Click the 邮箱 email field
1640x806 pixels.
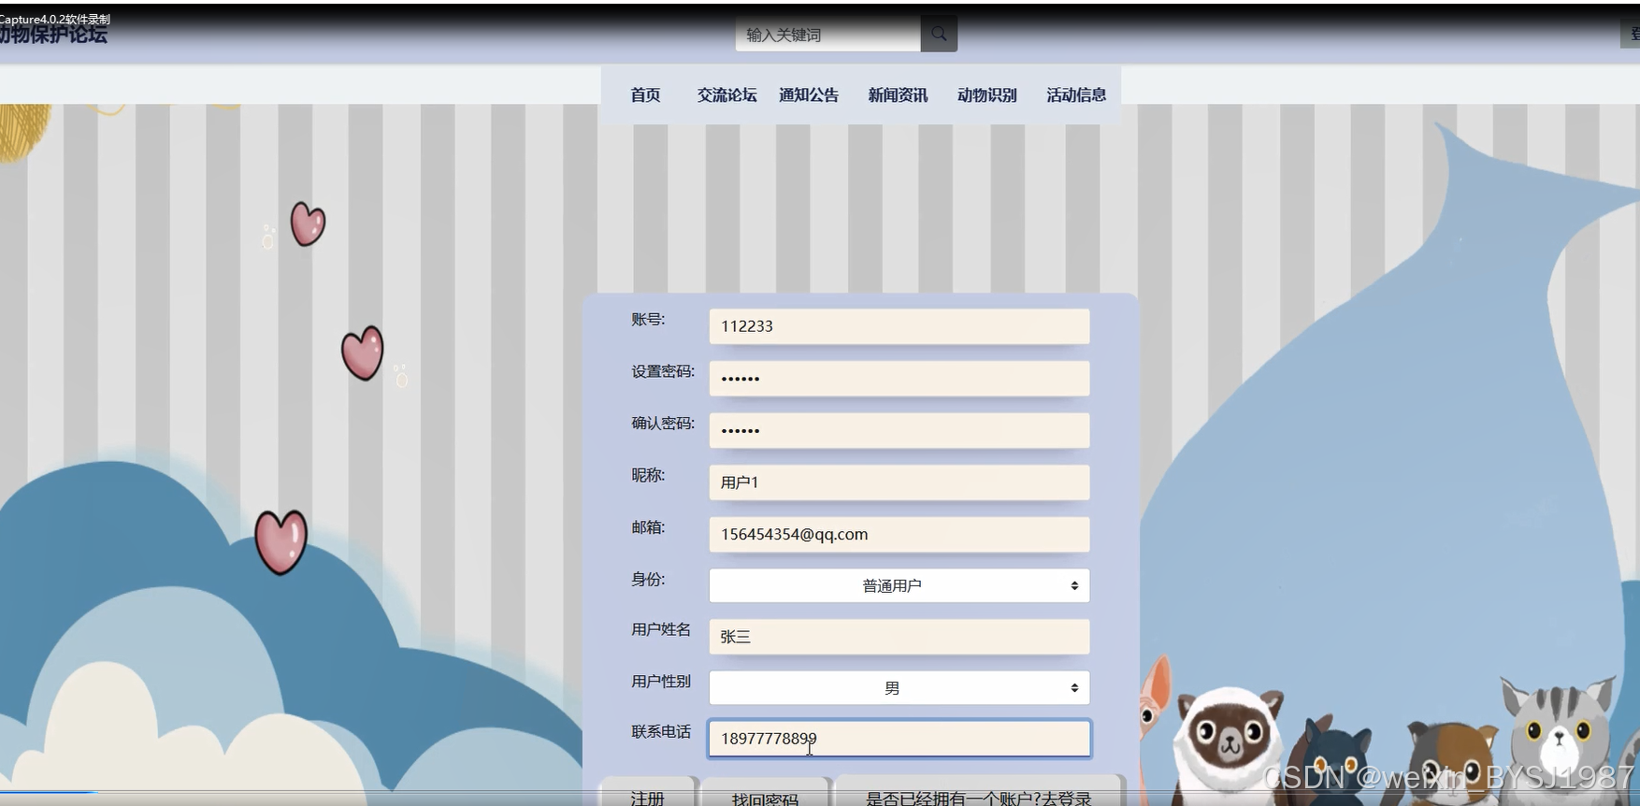click(899, 535)
